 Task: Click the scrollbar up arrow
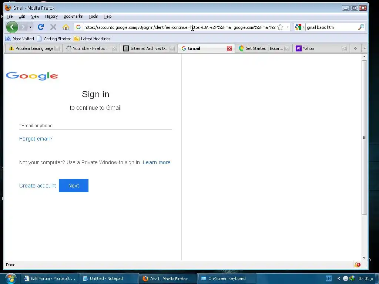(364, 57)
